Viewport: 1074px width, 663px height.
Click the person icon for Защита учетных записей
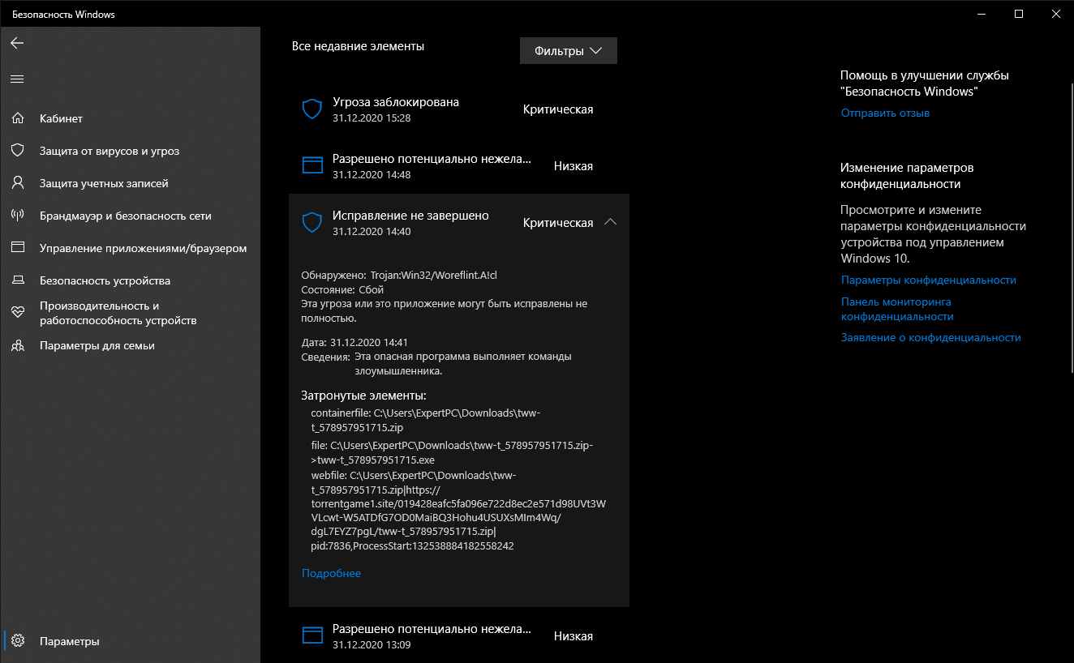(x=17, y=183)
